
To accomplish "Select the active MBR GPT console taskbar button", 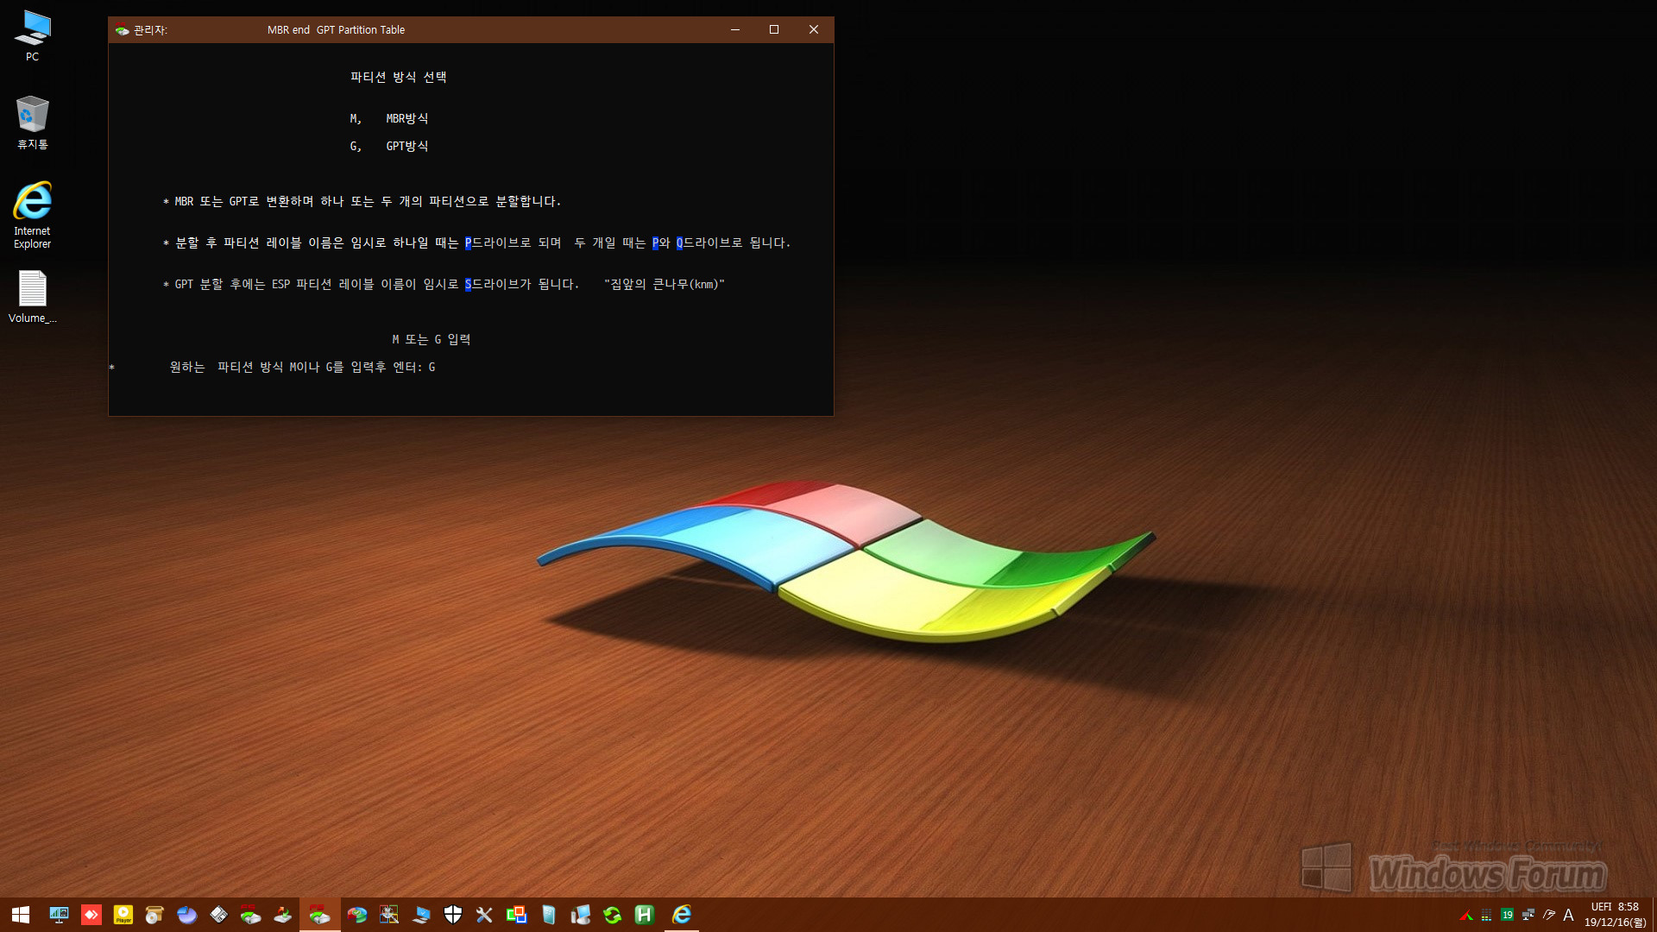I will [x=320, y=915].
